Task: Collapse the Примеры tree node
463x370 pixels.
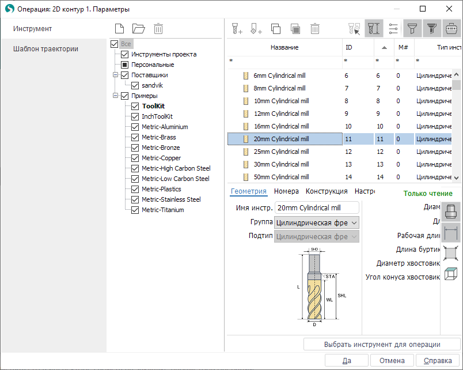Action: click(x=116, y=96)
